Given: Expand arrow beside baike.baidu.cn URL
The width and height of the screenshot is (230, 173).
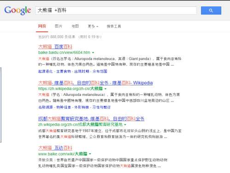Looking at the screenshot, I should click(x=93, y=53).
